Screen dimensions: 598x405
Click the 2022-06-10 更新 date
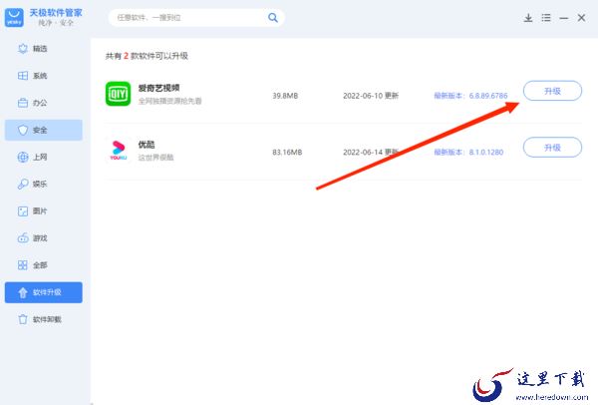tap(371, 96)
